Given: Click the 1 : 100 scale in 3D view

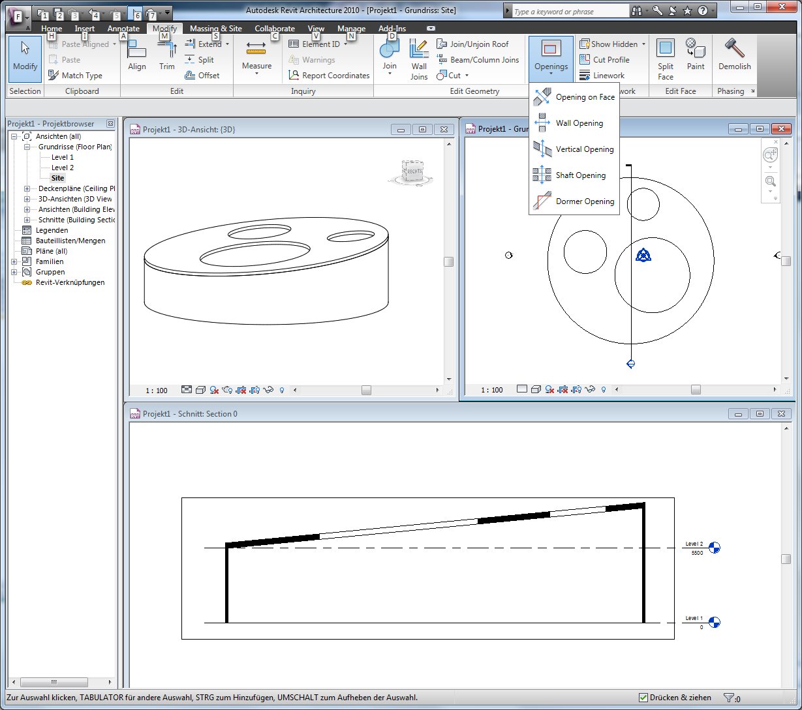Looking at the screenshot, I should (x=157, y=391).
